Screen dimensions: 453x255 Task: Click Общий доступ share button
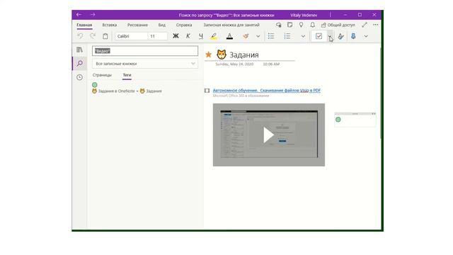(338, 25)
